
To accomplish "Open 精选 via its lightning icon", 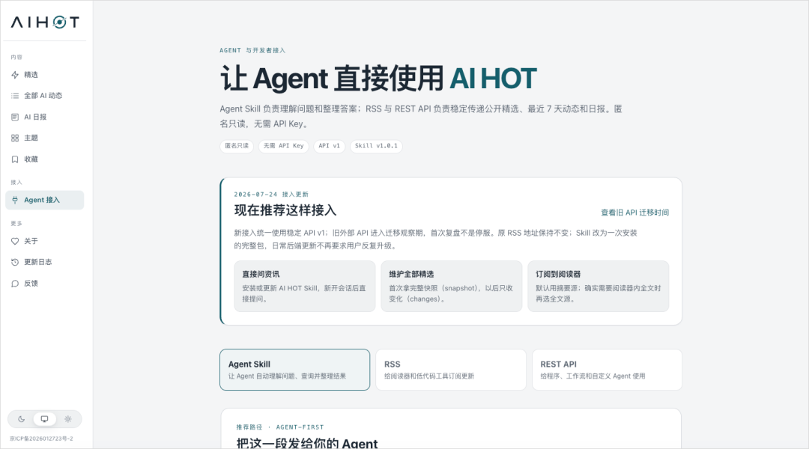I will [x=15, y=75].
